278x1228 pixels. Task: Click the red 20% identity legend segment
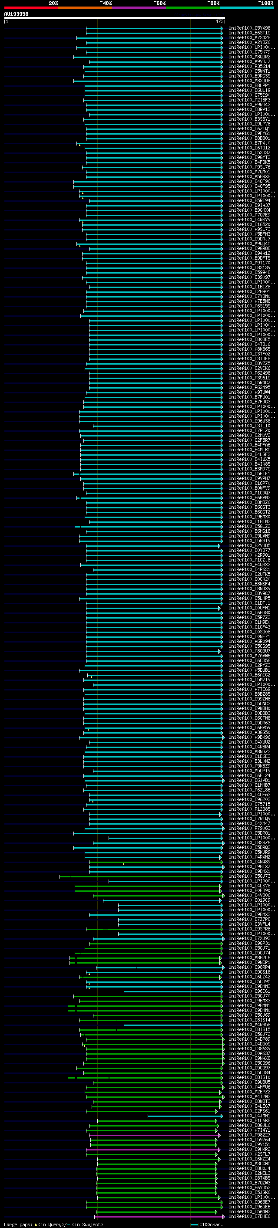coord(31,8)
